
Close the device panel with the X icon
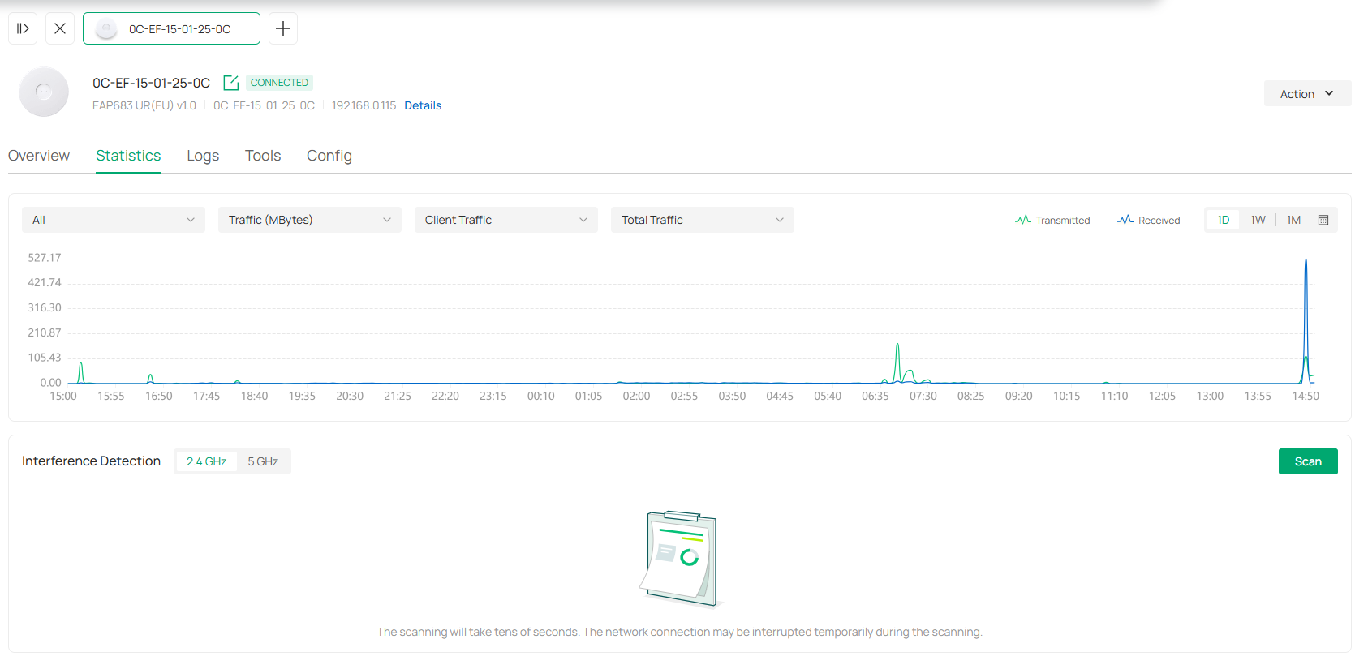tap(60, 28)
